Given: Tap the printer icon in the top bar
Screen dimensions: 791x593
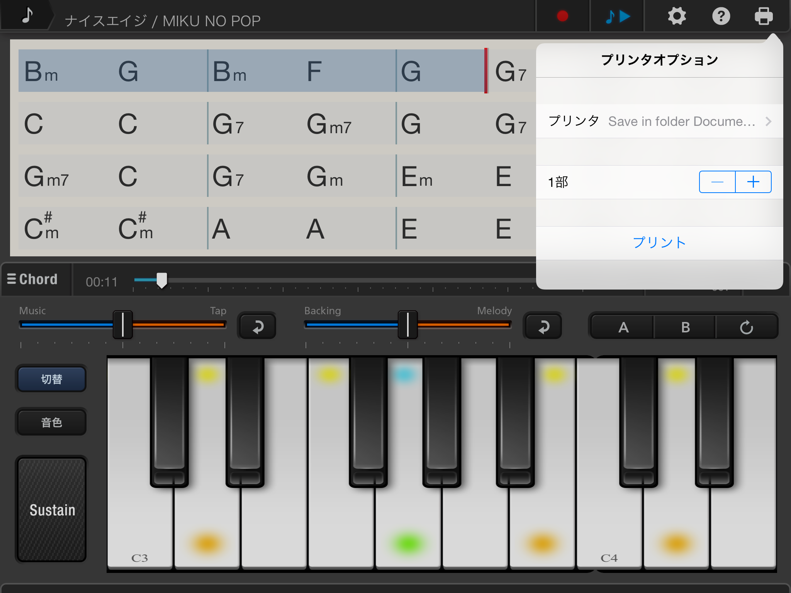Looking at the screenshot, I should click(764, 16).
